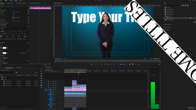Enable the Stroke checkbox
The height and width of the screenshot is (110, 196).
1,53
